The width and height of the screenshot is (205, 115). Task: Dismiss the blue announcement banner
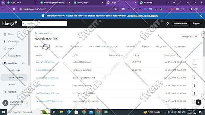click(201, 16)
